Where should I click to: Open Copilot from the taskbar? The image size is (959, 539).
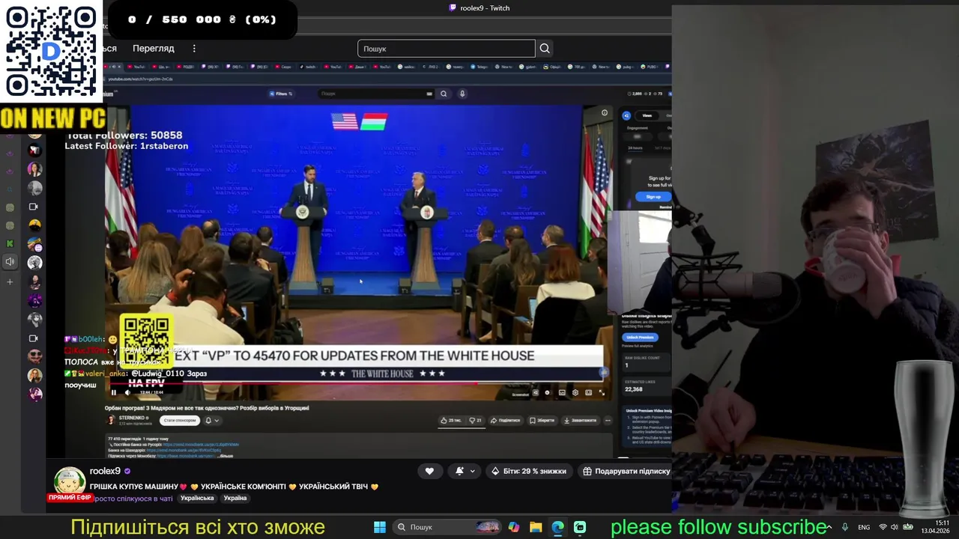pyautogui.click(x=513, y=527)
